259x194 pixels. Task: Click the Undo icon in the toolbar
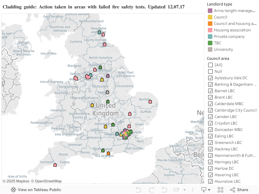(139, 190)
